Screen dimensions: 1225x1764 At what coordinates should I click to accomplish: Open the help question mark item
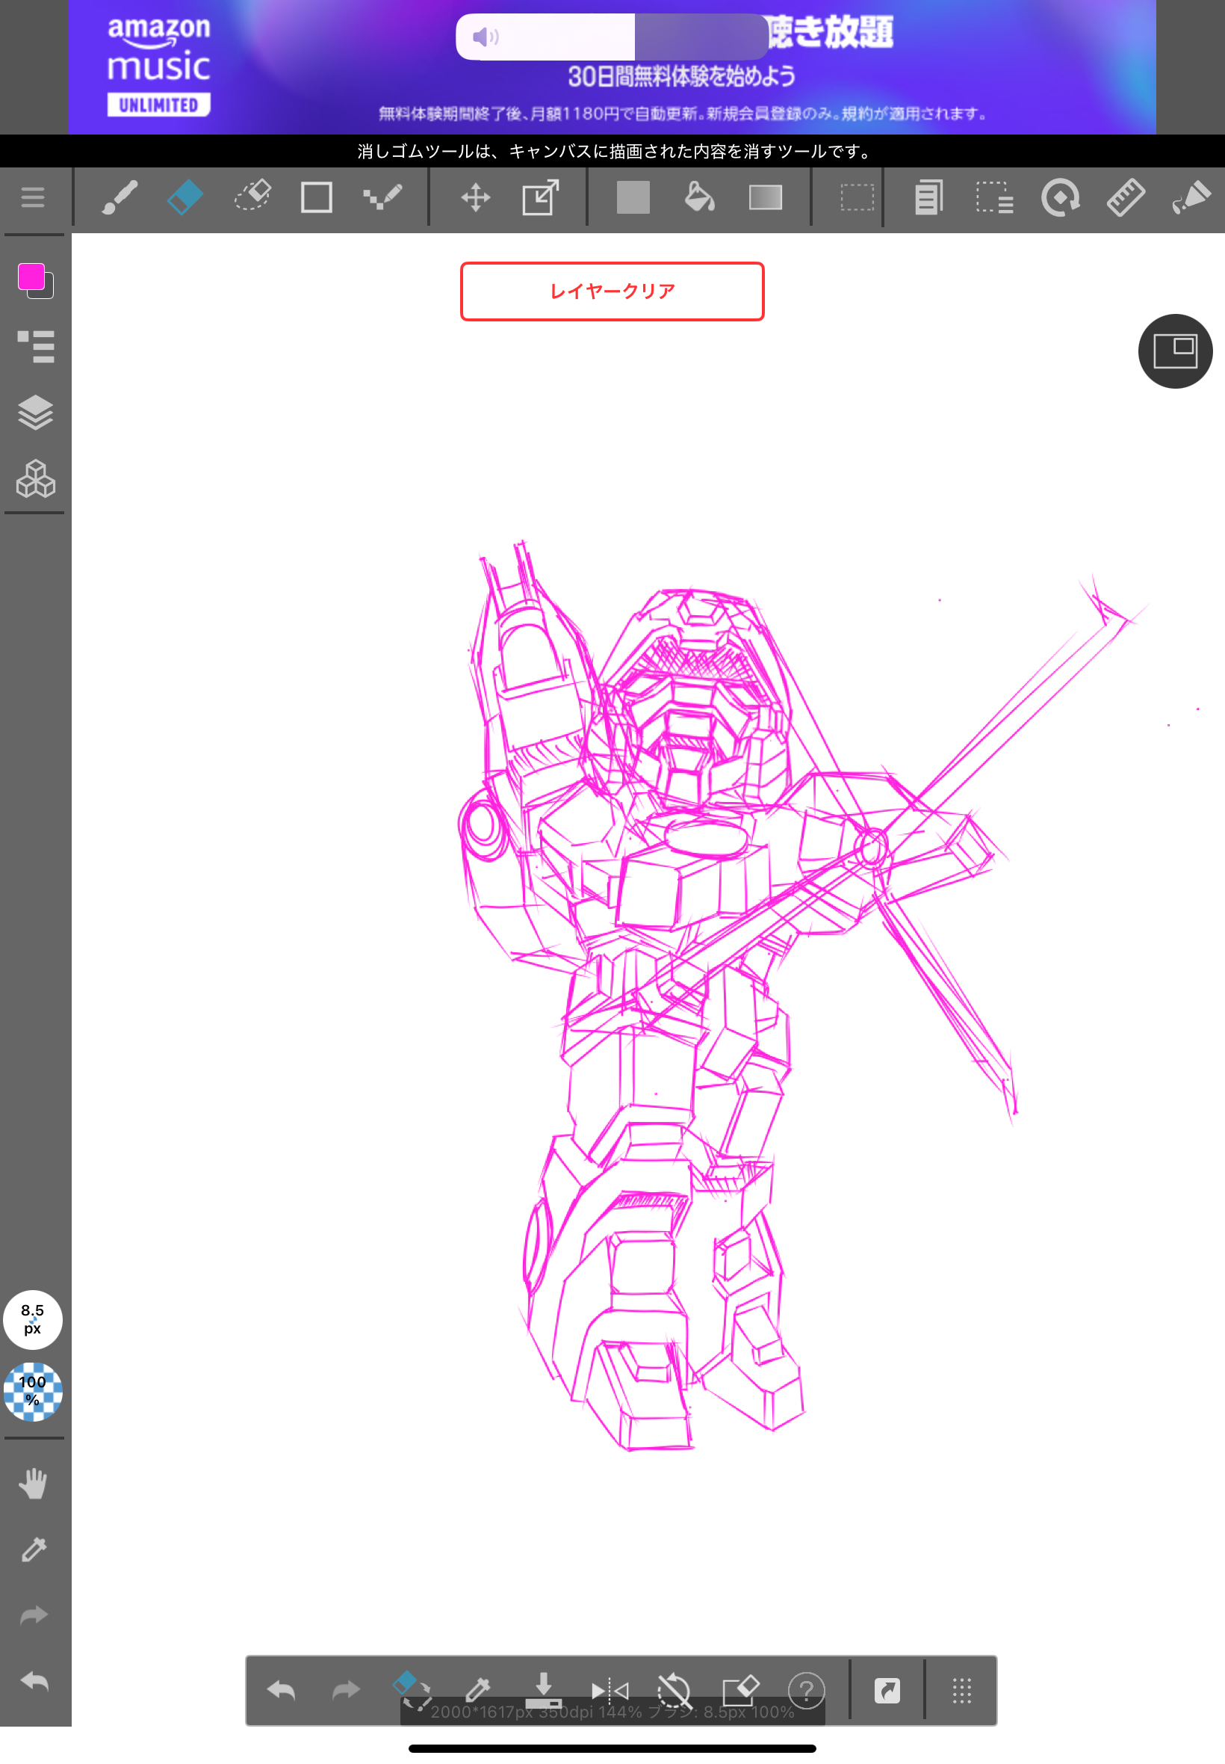[806, 1689]
